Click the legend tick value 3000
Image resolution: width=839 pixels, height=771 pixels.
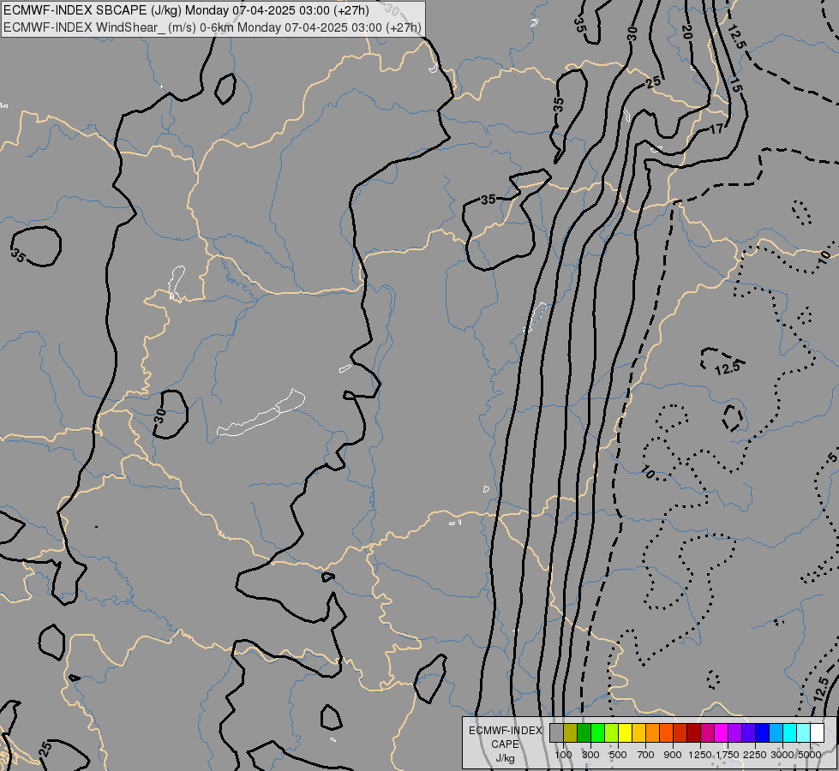[x=782, y=755]
